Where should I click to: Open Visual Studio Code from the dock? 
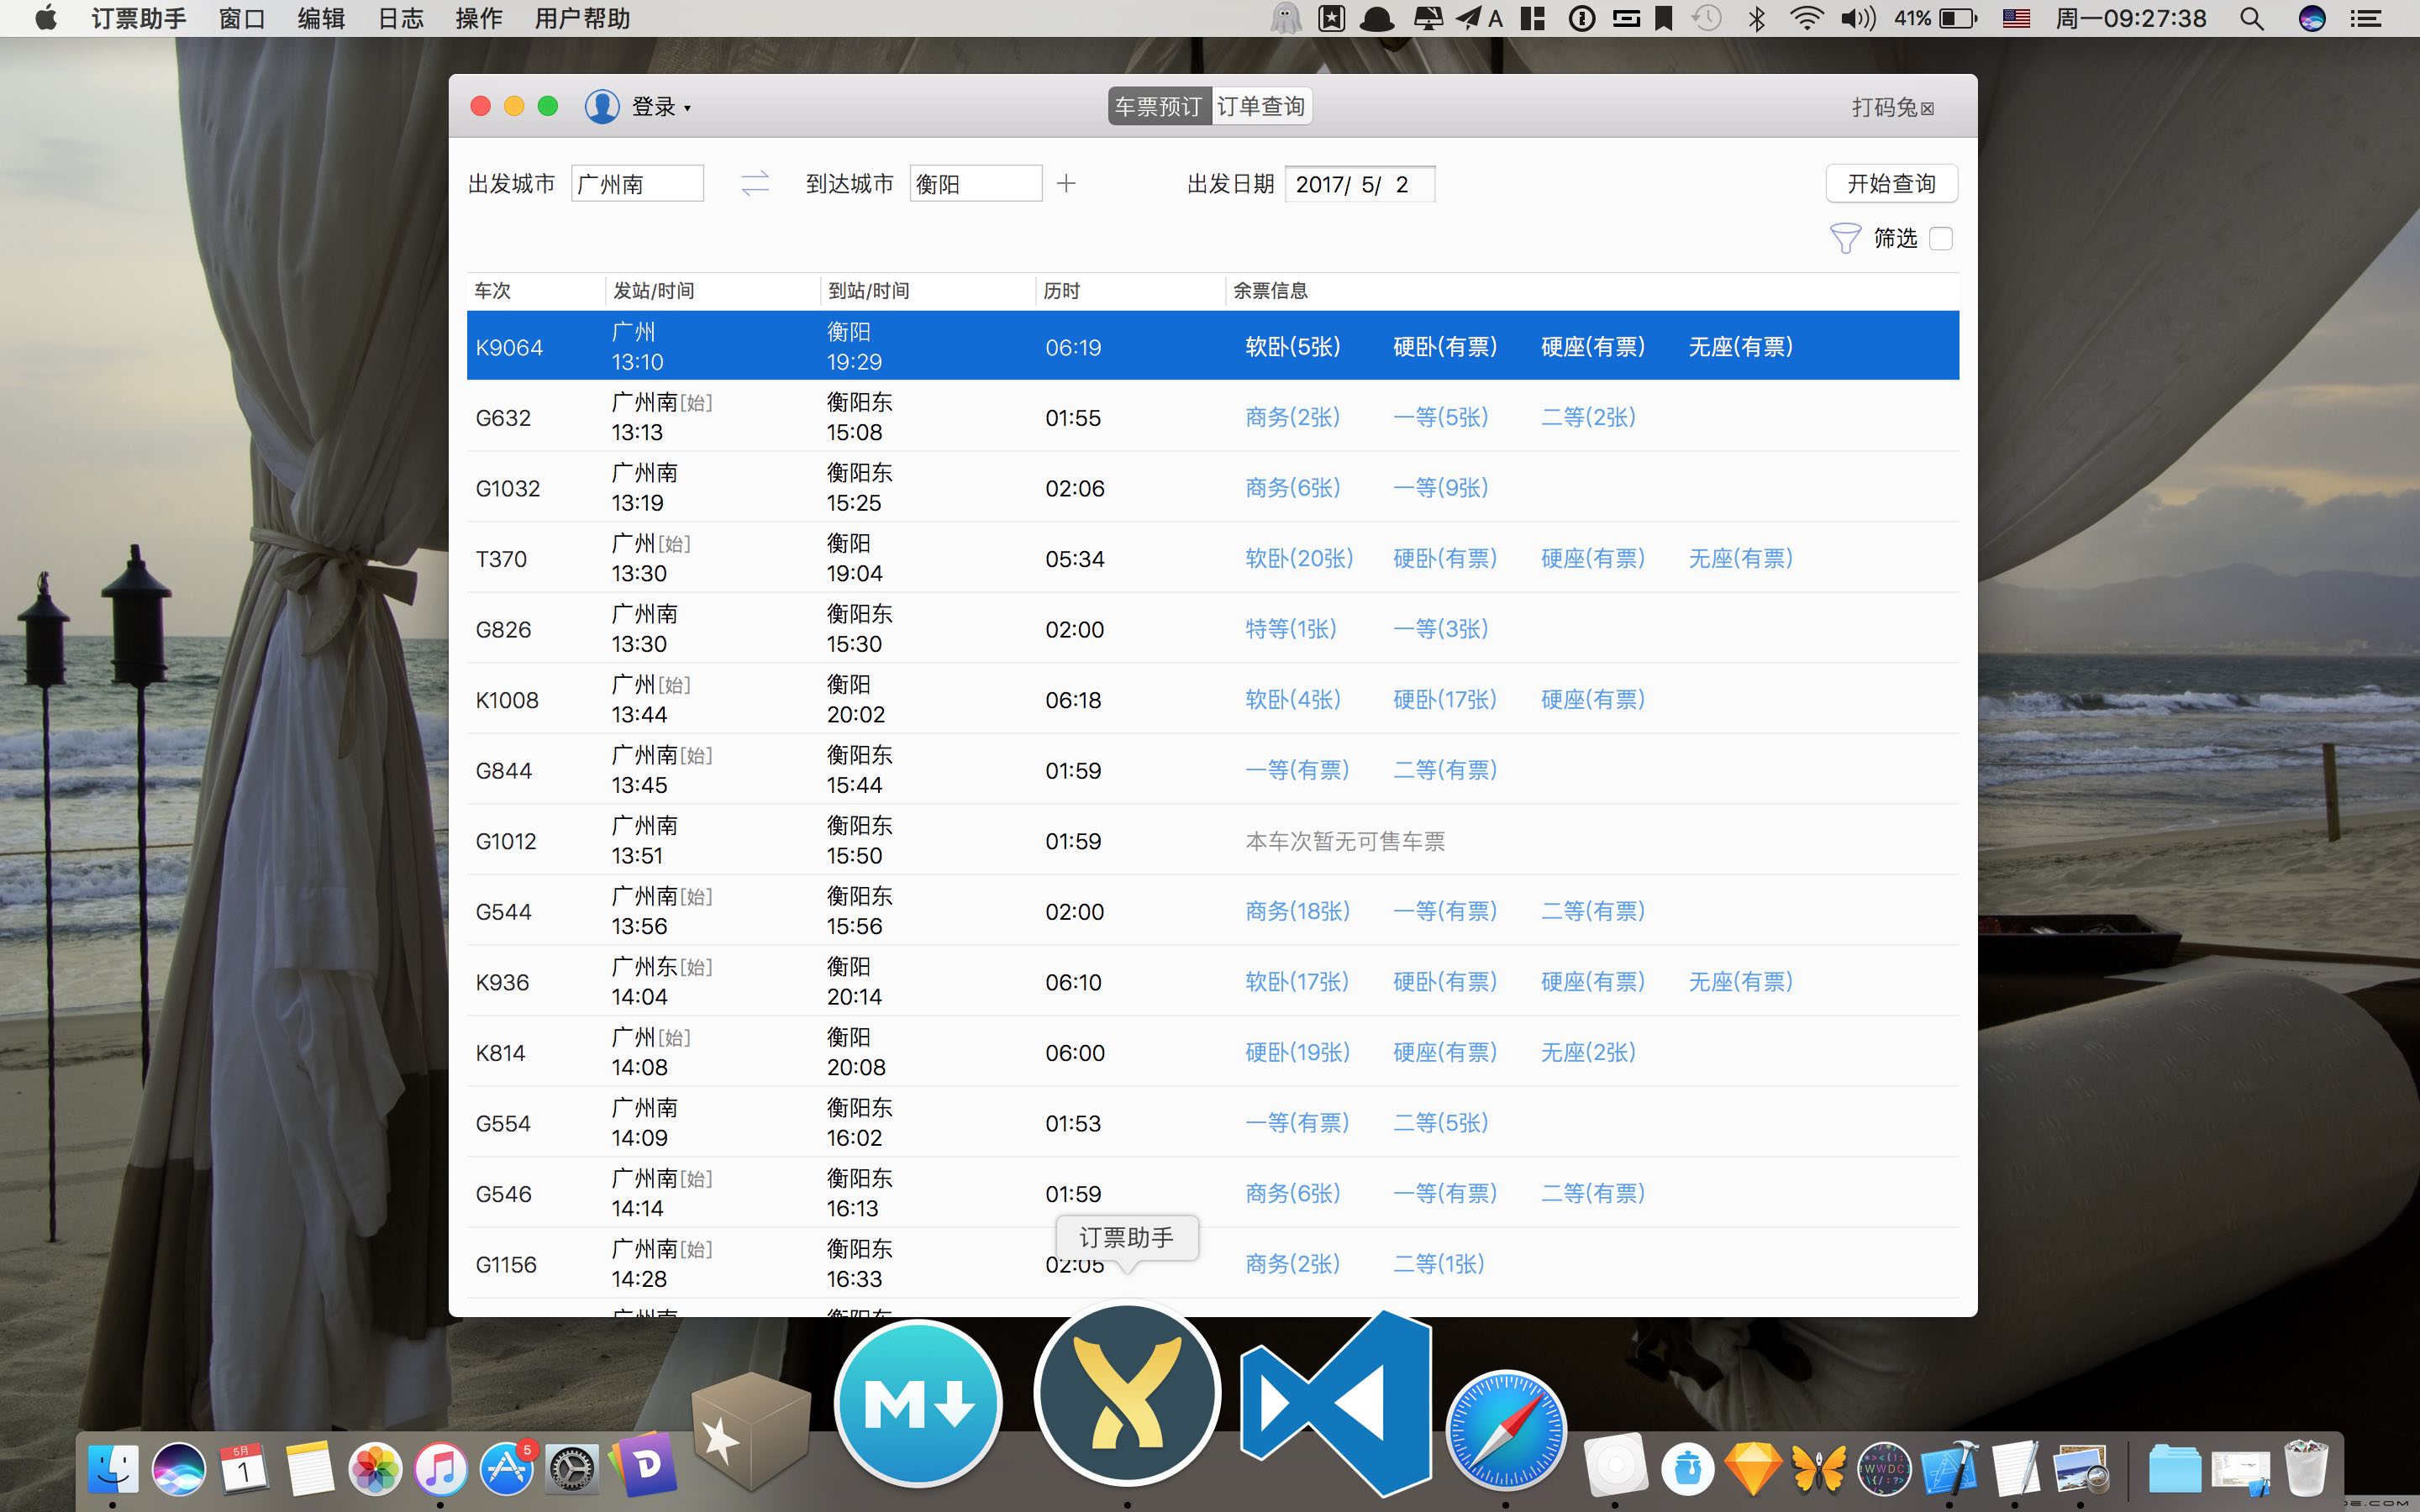[x=1336, y=1402]
